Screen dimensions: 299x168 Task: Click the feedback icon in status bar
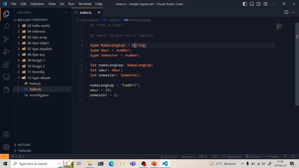[x=285, y=156]
